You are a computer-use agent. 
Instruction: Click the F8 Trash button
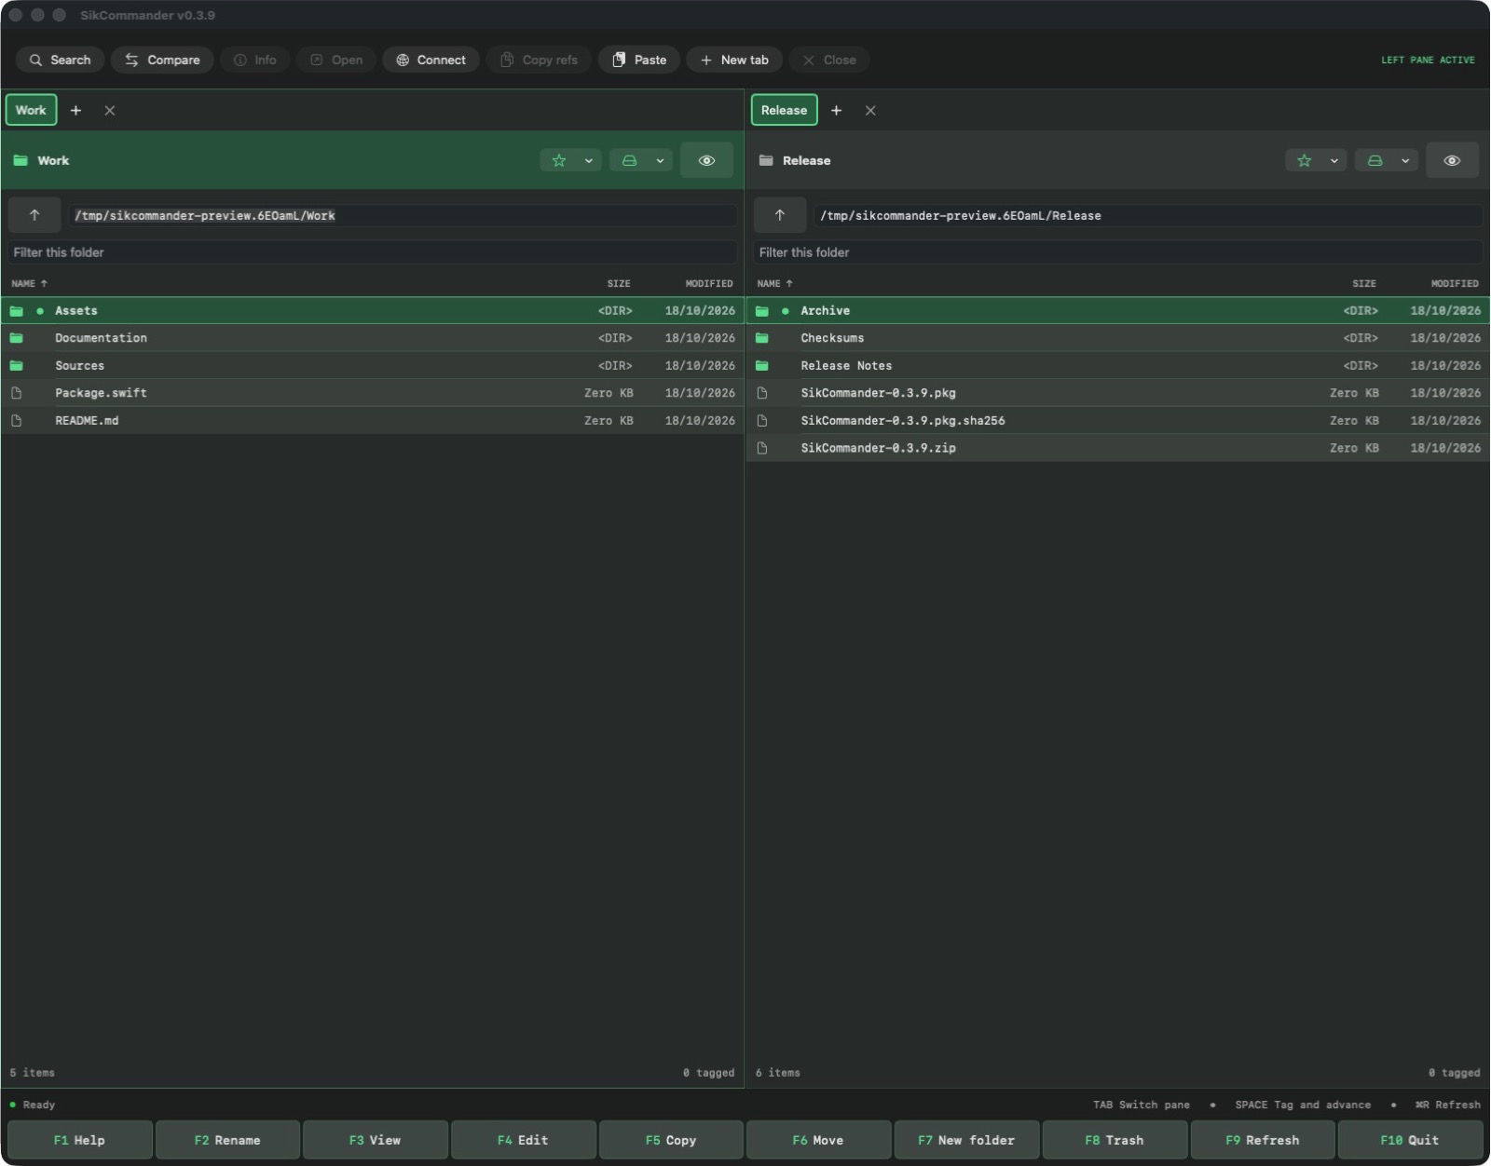click(x=1115, y=1140)
